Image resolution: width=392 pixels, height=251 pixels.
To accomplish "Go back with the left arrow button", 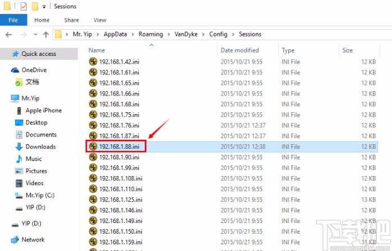I will click(8, 35).
